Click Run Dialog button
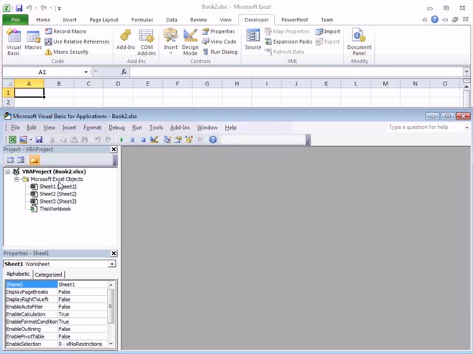Image resolution: width=473 pixels, height=354 pixels. click(220, 52)
